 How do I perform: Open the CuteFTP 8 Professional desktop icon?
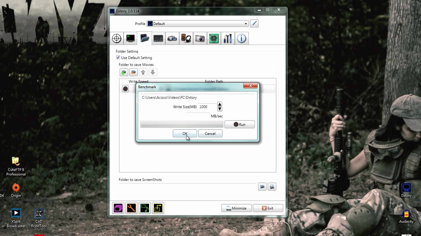(16, 167)
